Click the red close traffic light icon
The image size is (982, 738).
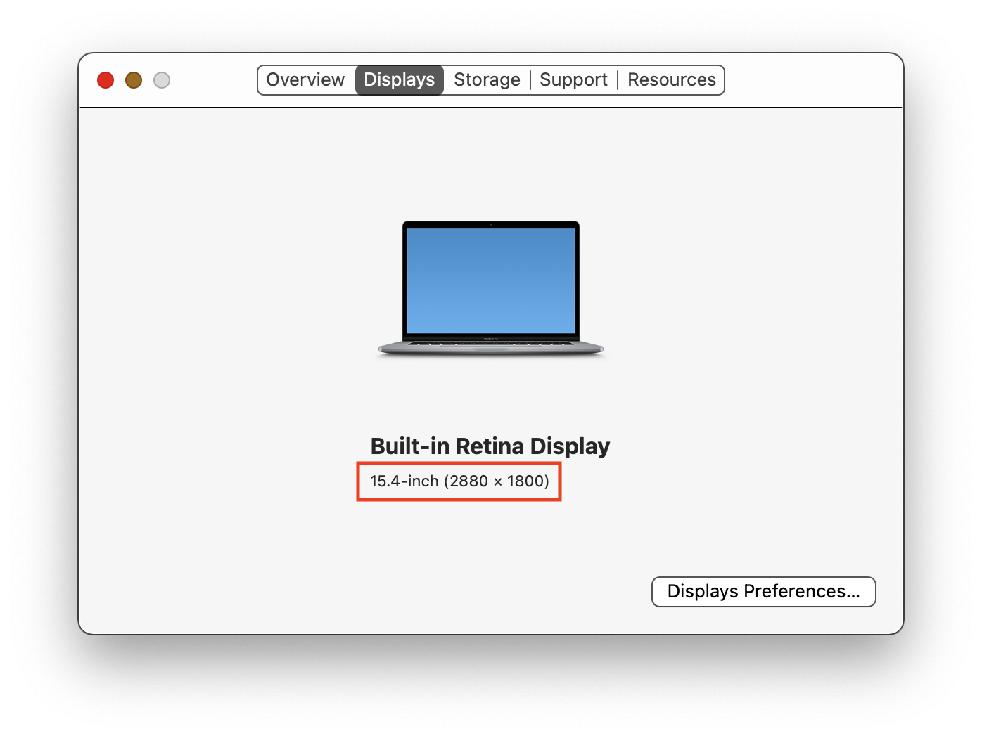pyautogui.click(x=105, y=80)
